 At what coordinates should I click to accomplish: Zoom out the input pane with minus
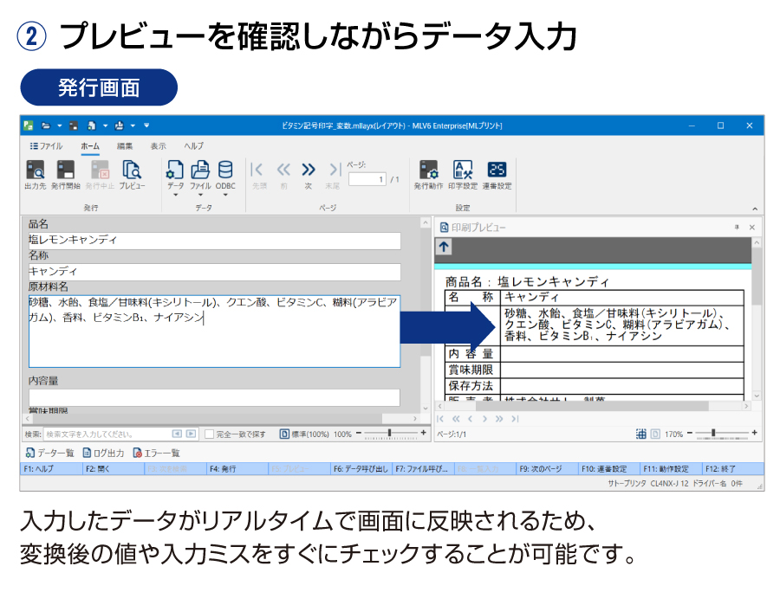[x=359, y=433]
